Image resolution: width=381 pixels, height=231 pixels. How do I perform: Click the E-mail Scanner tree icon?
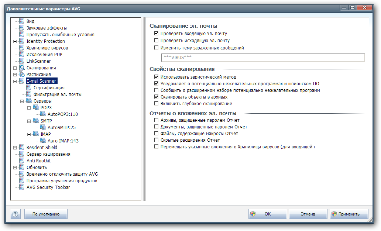click(x=21, y=81)
